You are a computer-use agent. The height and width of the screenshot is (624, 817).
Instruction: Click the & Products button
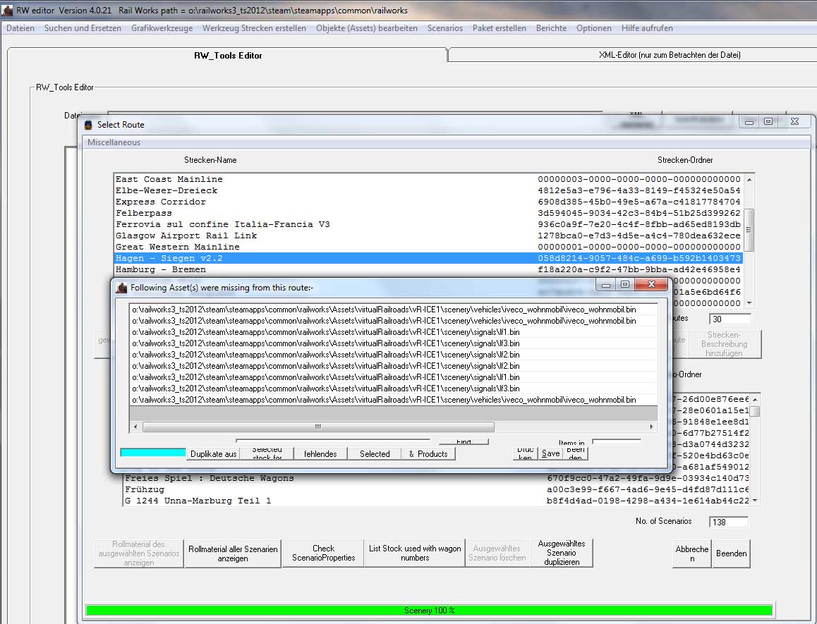(x=428, y=453)
